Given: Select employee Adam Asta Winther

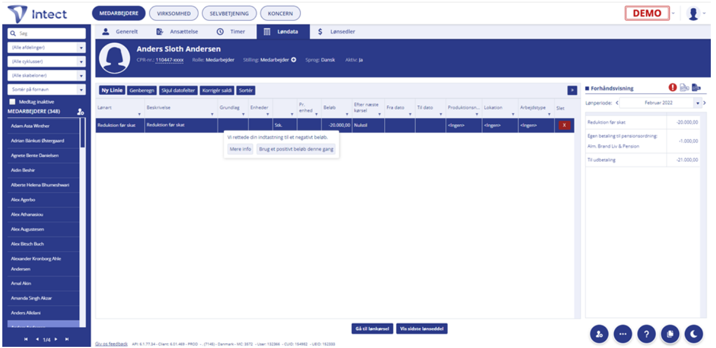Looking at the screenshot, I should pos(42,125).
